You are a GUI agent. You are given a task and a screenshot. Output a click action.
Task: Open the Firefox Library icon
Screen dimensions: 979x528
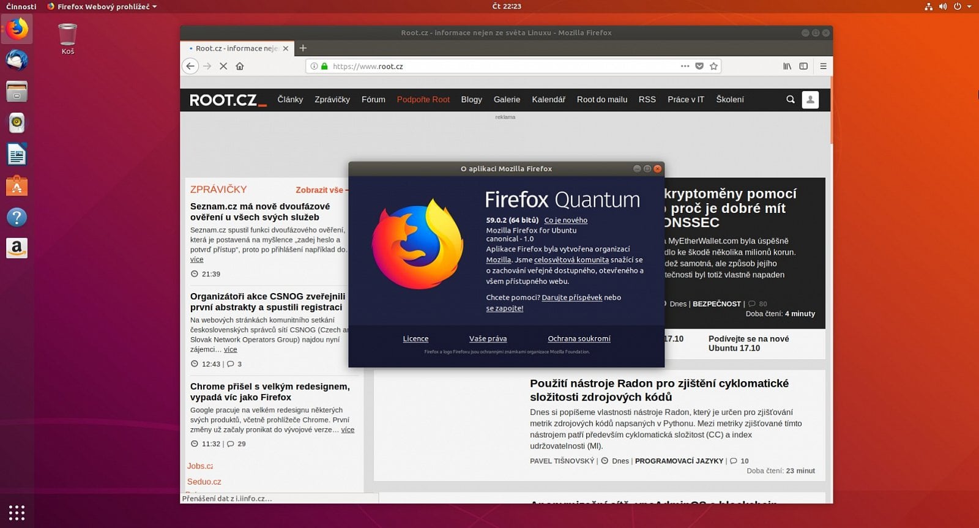click(787, 66)
